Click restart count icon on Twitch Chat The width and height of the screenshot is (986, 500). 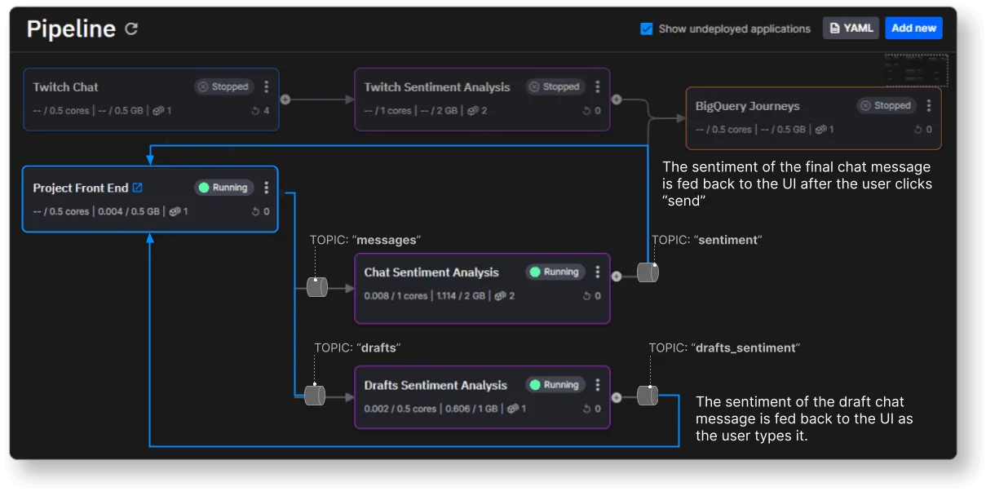tap(255, 111)
